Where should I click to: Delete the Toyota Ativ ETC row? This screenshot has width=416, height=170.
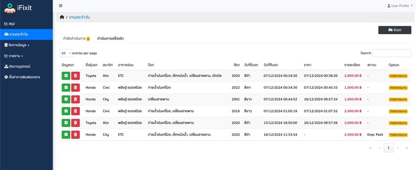pyautogui.click(x=75, y=76)
